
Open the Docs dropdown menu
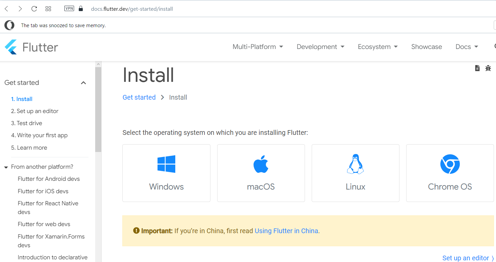pyautogui.click(x=467, y=47)
